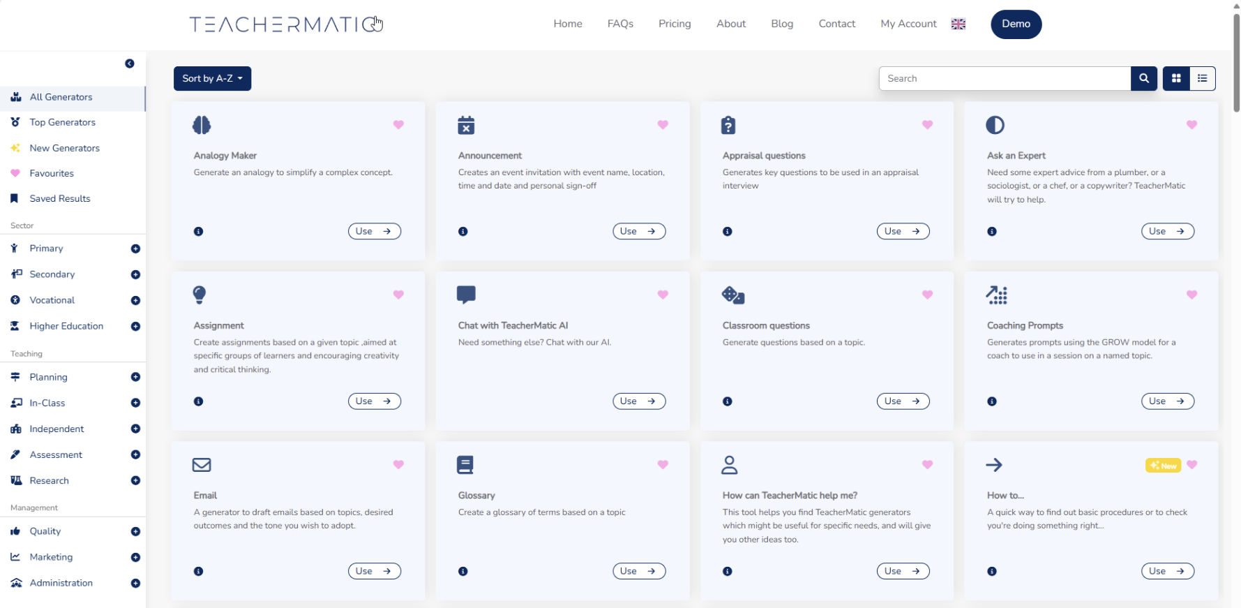Click the Ask an Expert half-circle icon
Image resolution: width=1241 pixels, height=608 pixels.
click(x=995, y=125)
